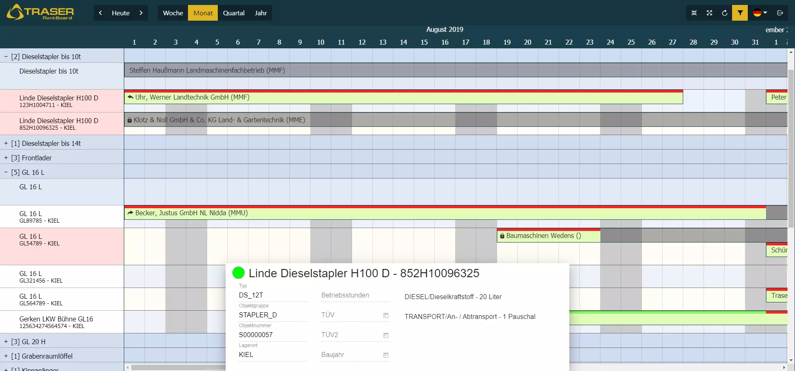Click the collapse all groups icon
This screenshot has width=795, height=371.
(x=694, y=13)
